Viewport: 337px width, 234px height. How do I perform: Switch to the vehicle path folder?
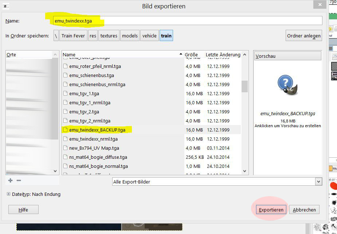(x=149, y=36)
